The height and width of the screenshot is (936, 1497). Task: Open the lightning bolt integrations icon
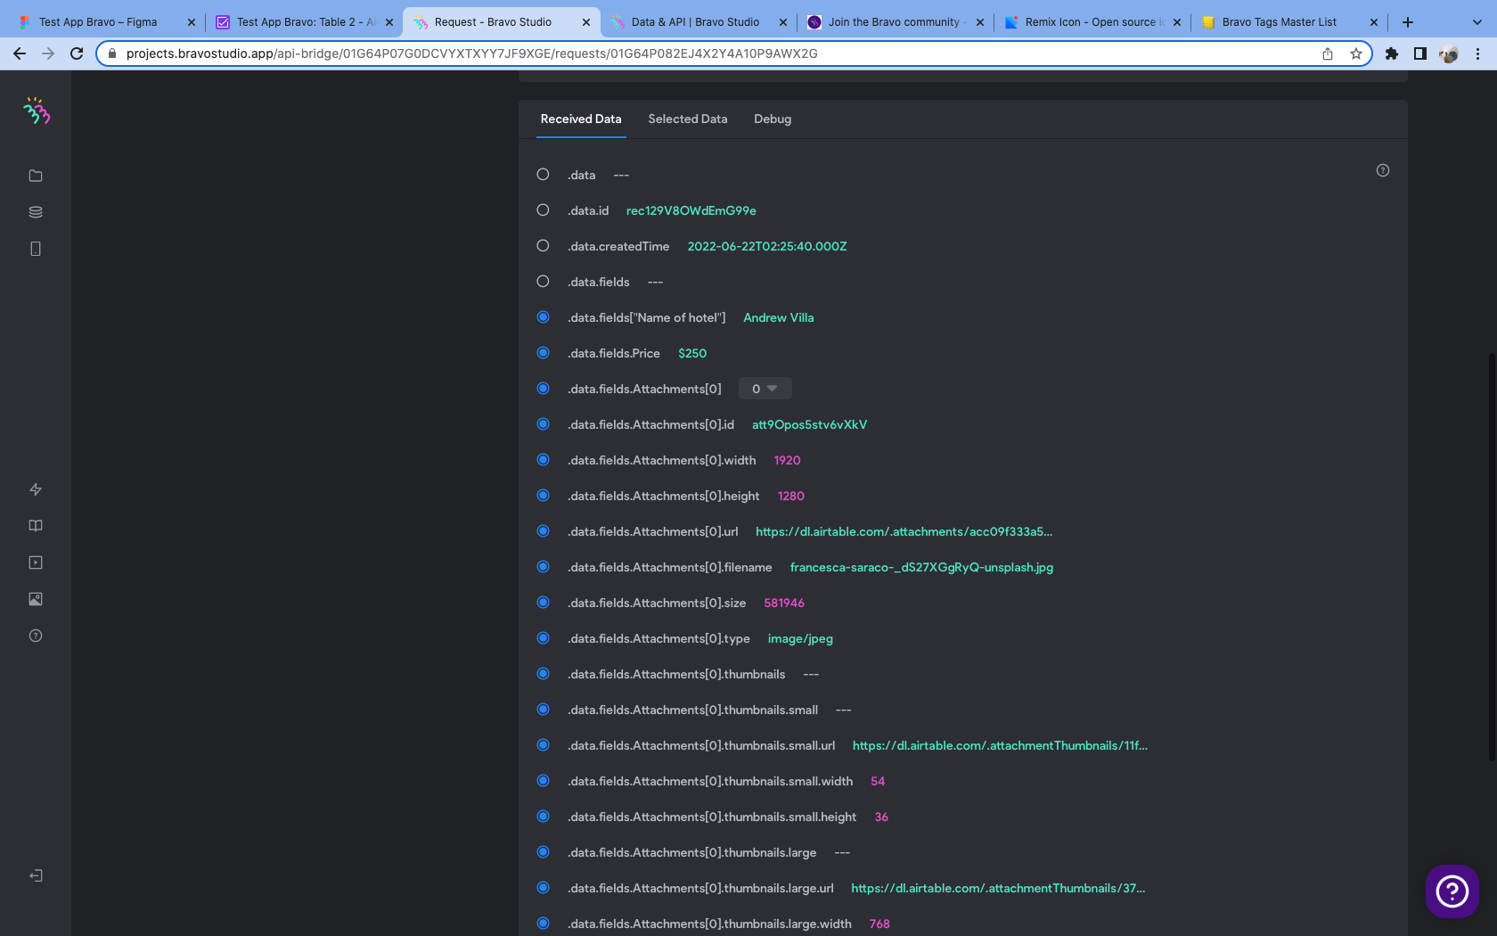point(36,489)
